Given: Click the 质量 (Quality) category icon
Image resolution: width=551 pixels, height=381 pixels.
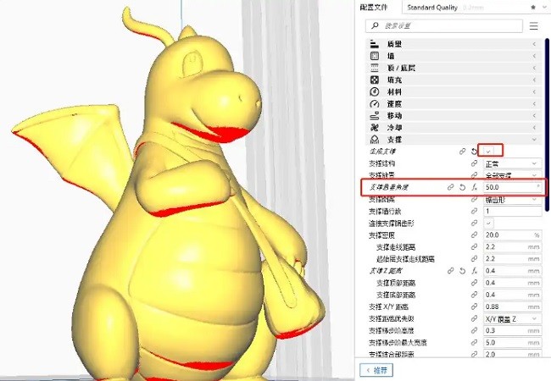Looking at the screenshot, I should (375, 44).
